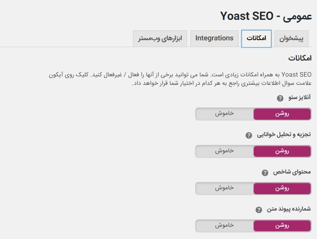
Task: Click the Yoast SEO page title
Action: [266, 16]
